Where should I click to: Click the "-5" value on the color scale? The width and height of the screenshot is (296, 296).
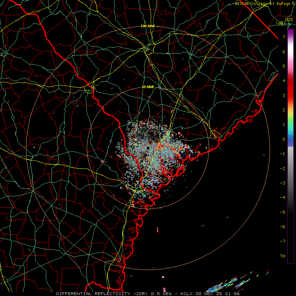[283, 212]
